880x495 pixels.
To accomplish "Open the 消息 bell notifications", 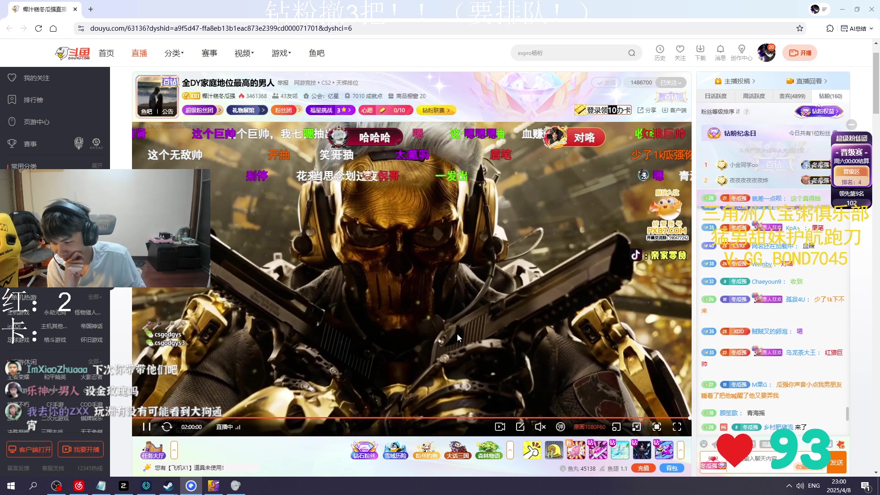I will pos(720,52).
